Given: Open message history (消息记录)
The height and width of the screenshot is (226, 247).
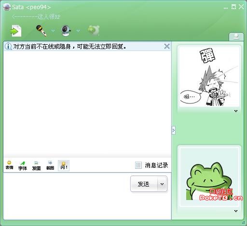Looking at the screenshot, I should (x=151, y=165).
